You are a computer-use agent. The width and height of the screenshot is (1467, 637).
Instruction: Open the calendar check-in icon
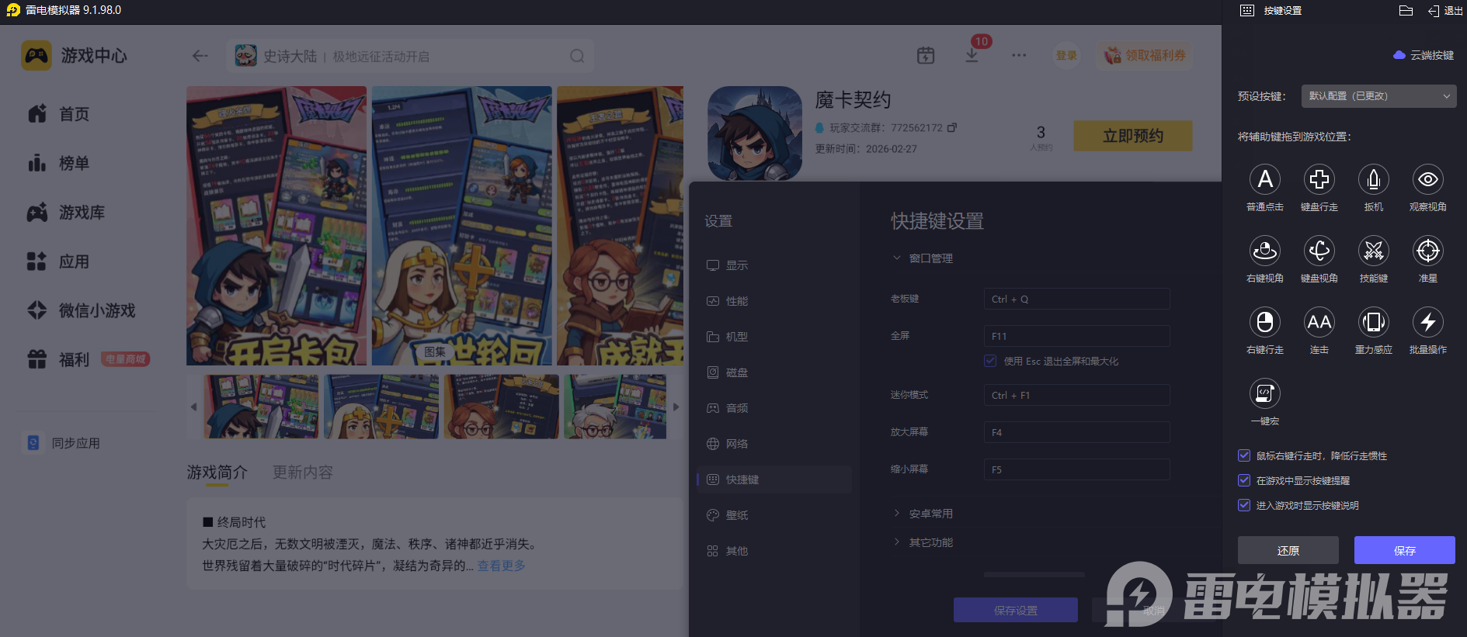[926, 55]
